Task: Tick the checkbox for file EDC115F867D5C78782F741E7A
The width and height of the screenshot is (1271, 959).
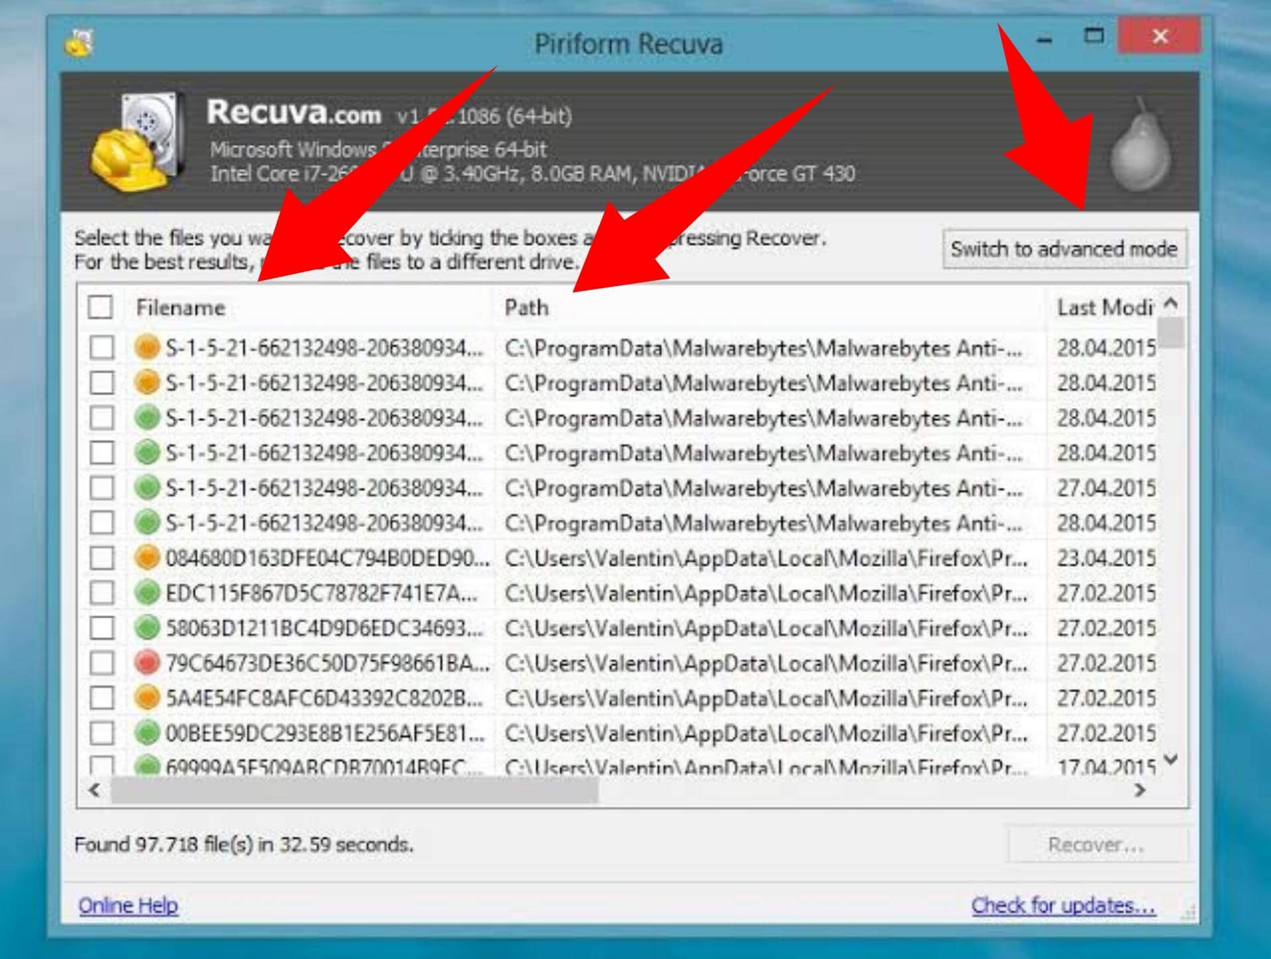Action: coord(102,593)
